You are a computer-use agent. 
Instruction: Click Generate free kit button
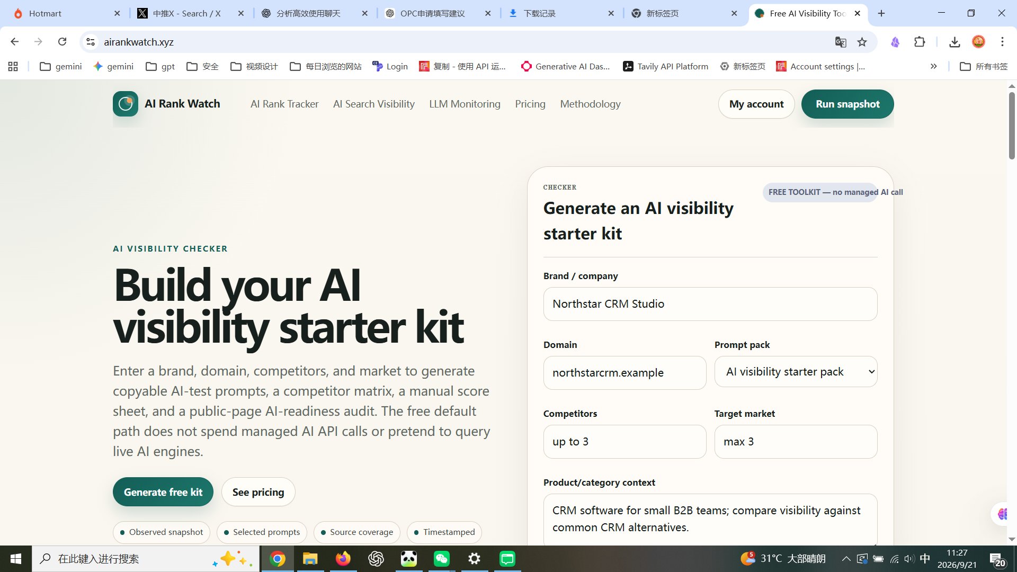coord(163,492)
